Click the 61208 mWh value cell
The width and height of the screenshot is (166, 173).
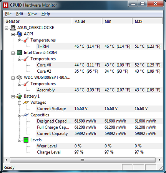tap(85, 127)
